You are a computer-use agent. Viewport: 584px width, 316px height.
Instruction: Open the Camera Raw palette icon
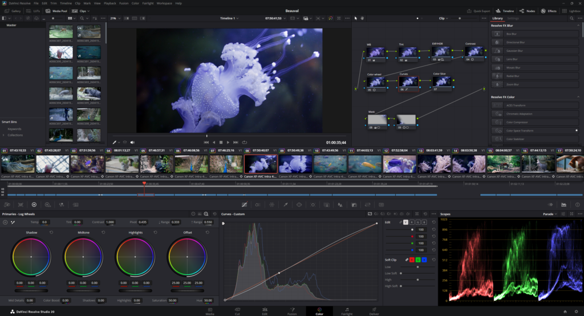click(7, 205)
